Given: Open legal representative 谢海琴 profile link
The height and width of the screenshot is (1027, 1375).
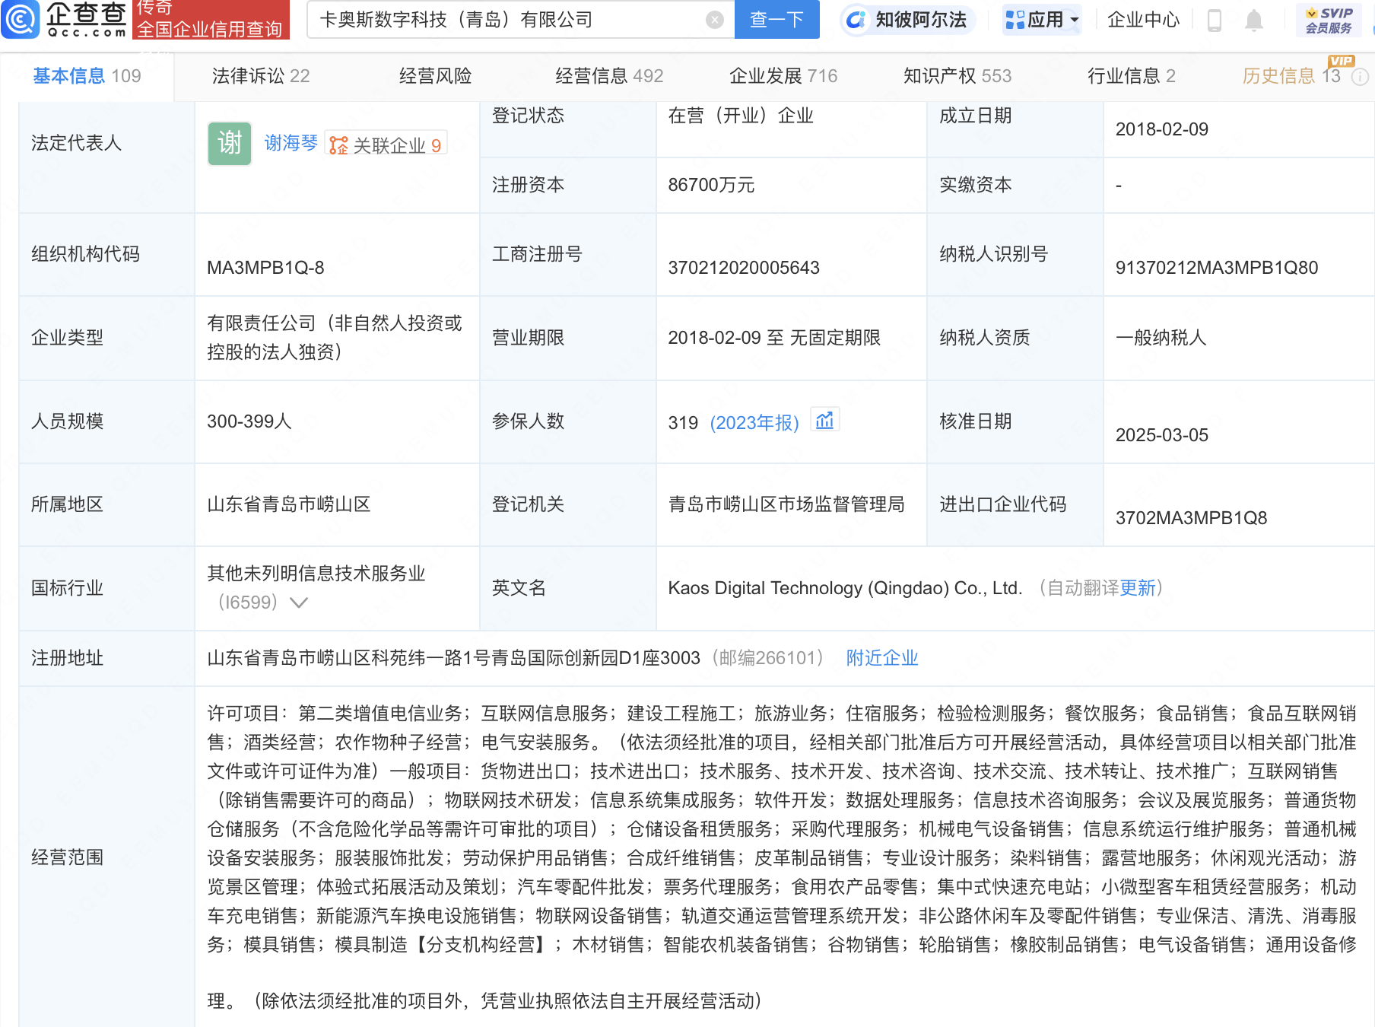Looking at the screenshot, I should (x=291, y=143).
